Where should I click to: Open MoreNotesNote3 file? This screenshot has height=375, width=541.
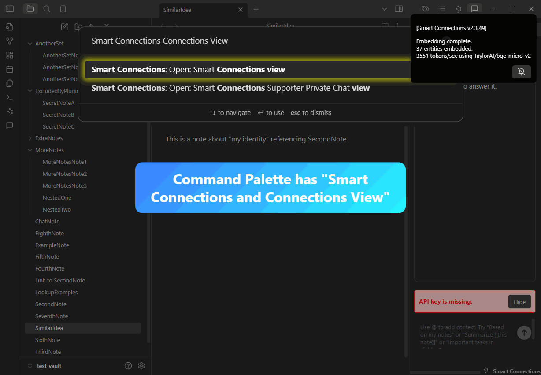65,186
